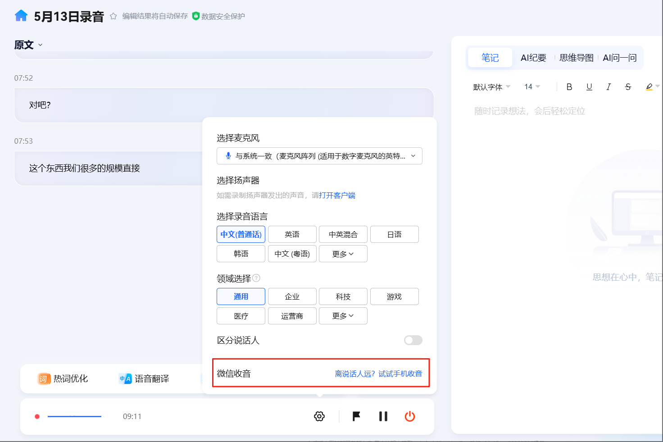663x442 pixels.
Task: Select 英语 as the recording language
Action: 292,234
